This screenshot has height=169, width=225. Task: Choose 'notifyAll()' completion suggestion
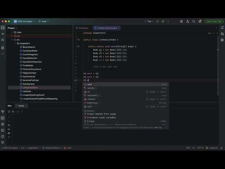tap(126, 95)
